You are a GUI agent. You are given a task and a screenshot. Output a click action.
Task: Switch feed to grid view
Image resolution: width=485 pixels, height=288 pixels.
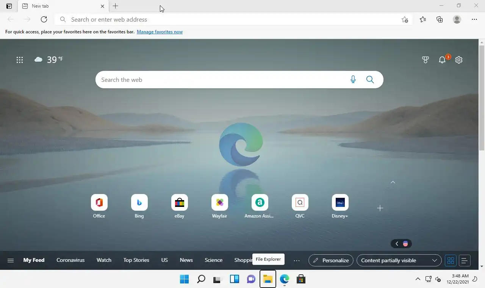click(451, 260)
